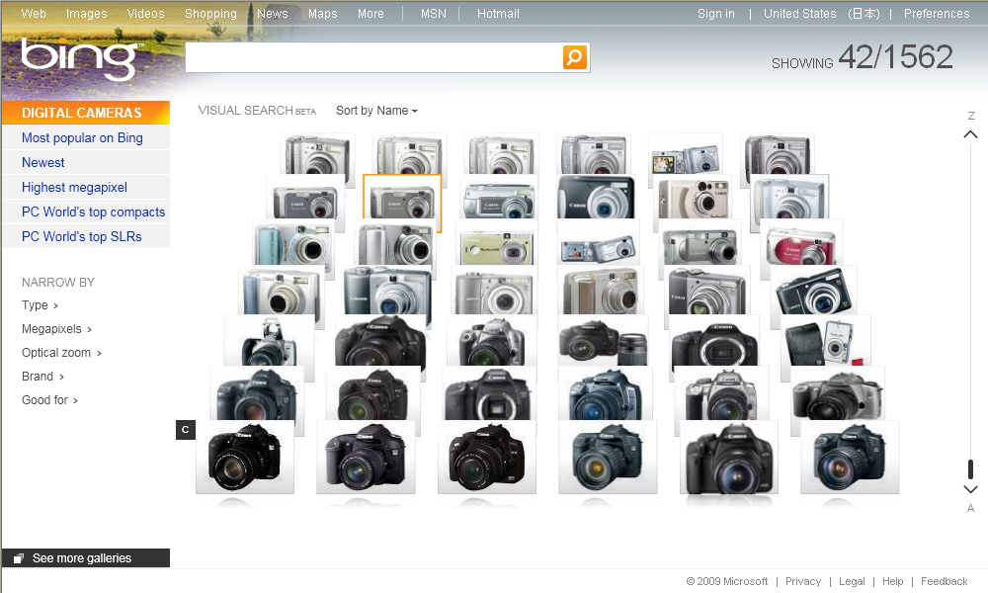This screenshot has width=988, height=593.
Task: Open the Maps tab
Action: [323, 13]
